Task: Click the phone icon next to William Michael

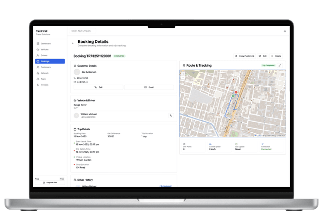Action: click(x=171, y=116)
